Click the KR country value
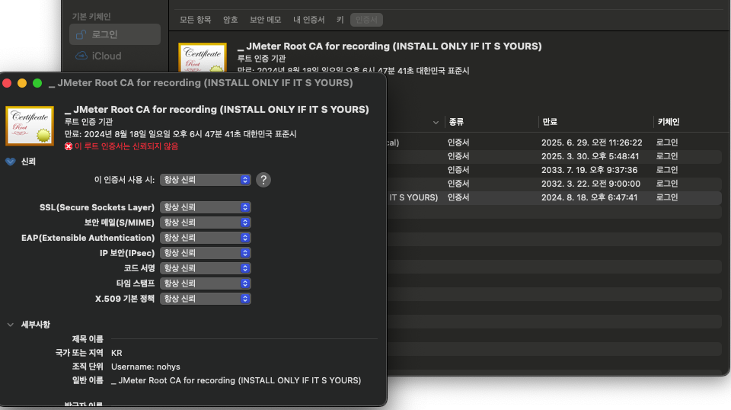Screen dimensions: 731x410 [x=117, y=353]
